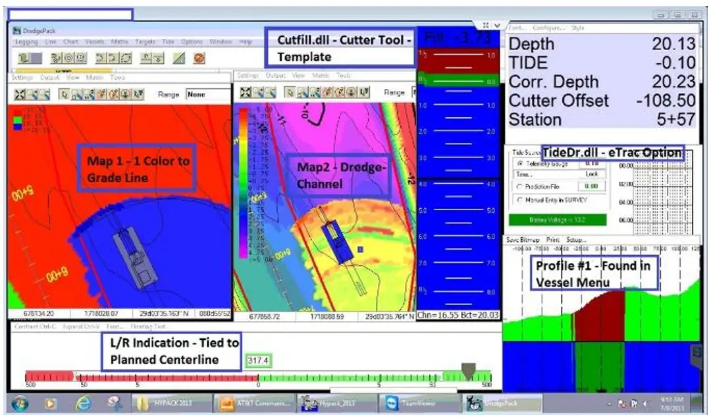711x417 pixels.
Task: Open the Vessels menu
Action: point(94,42)
